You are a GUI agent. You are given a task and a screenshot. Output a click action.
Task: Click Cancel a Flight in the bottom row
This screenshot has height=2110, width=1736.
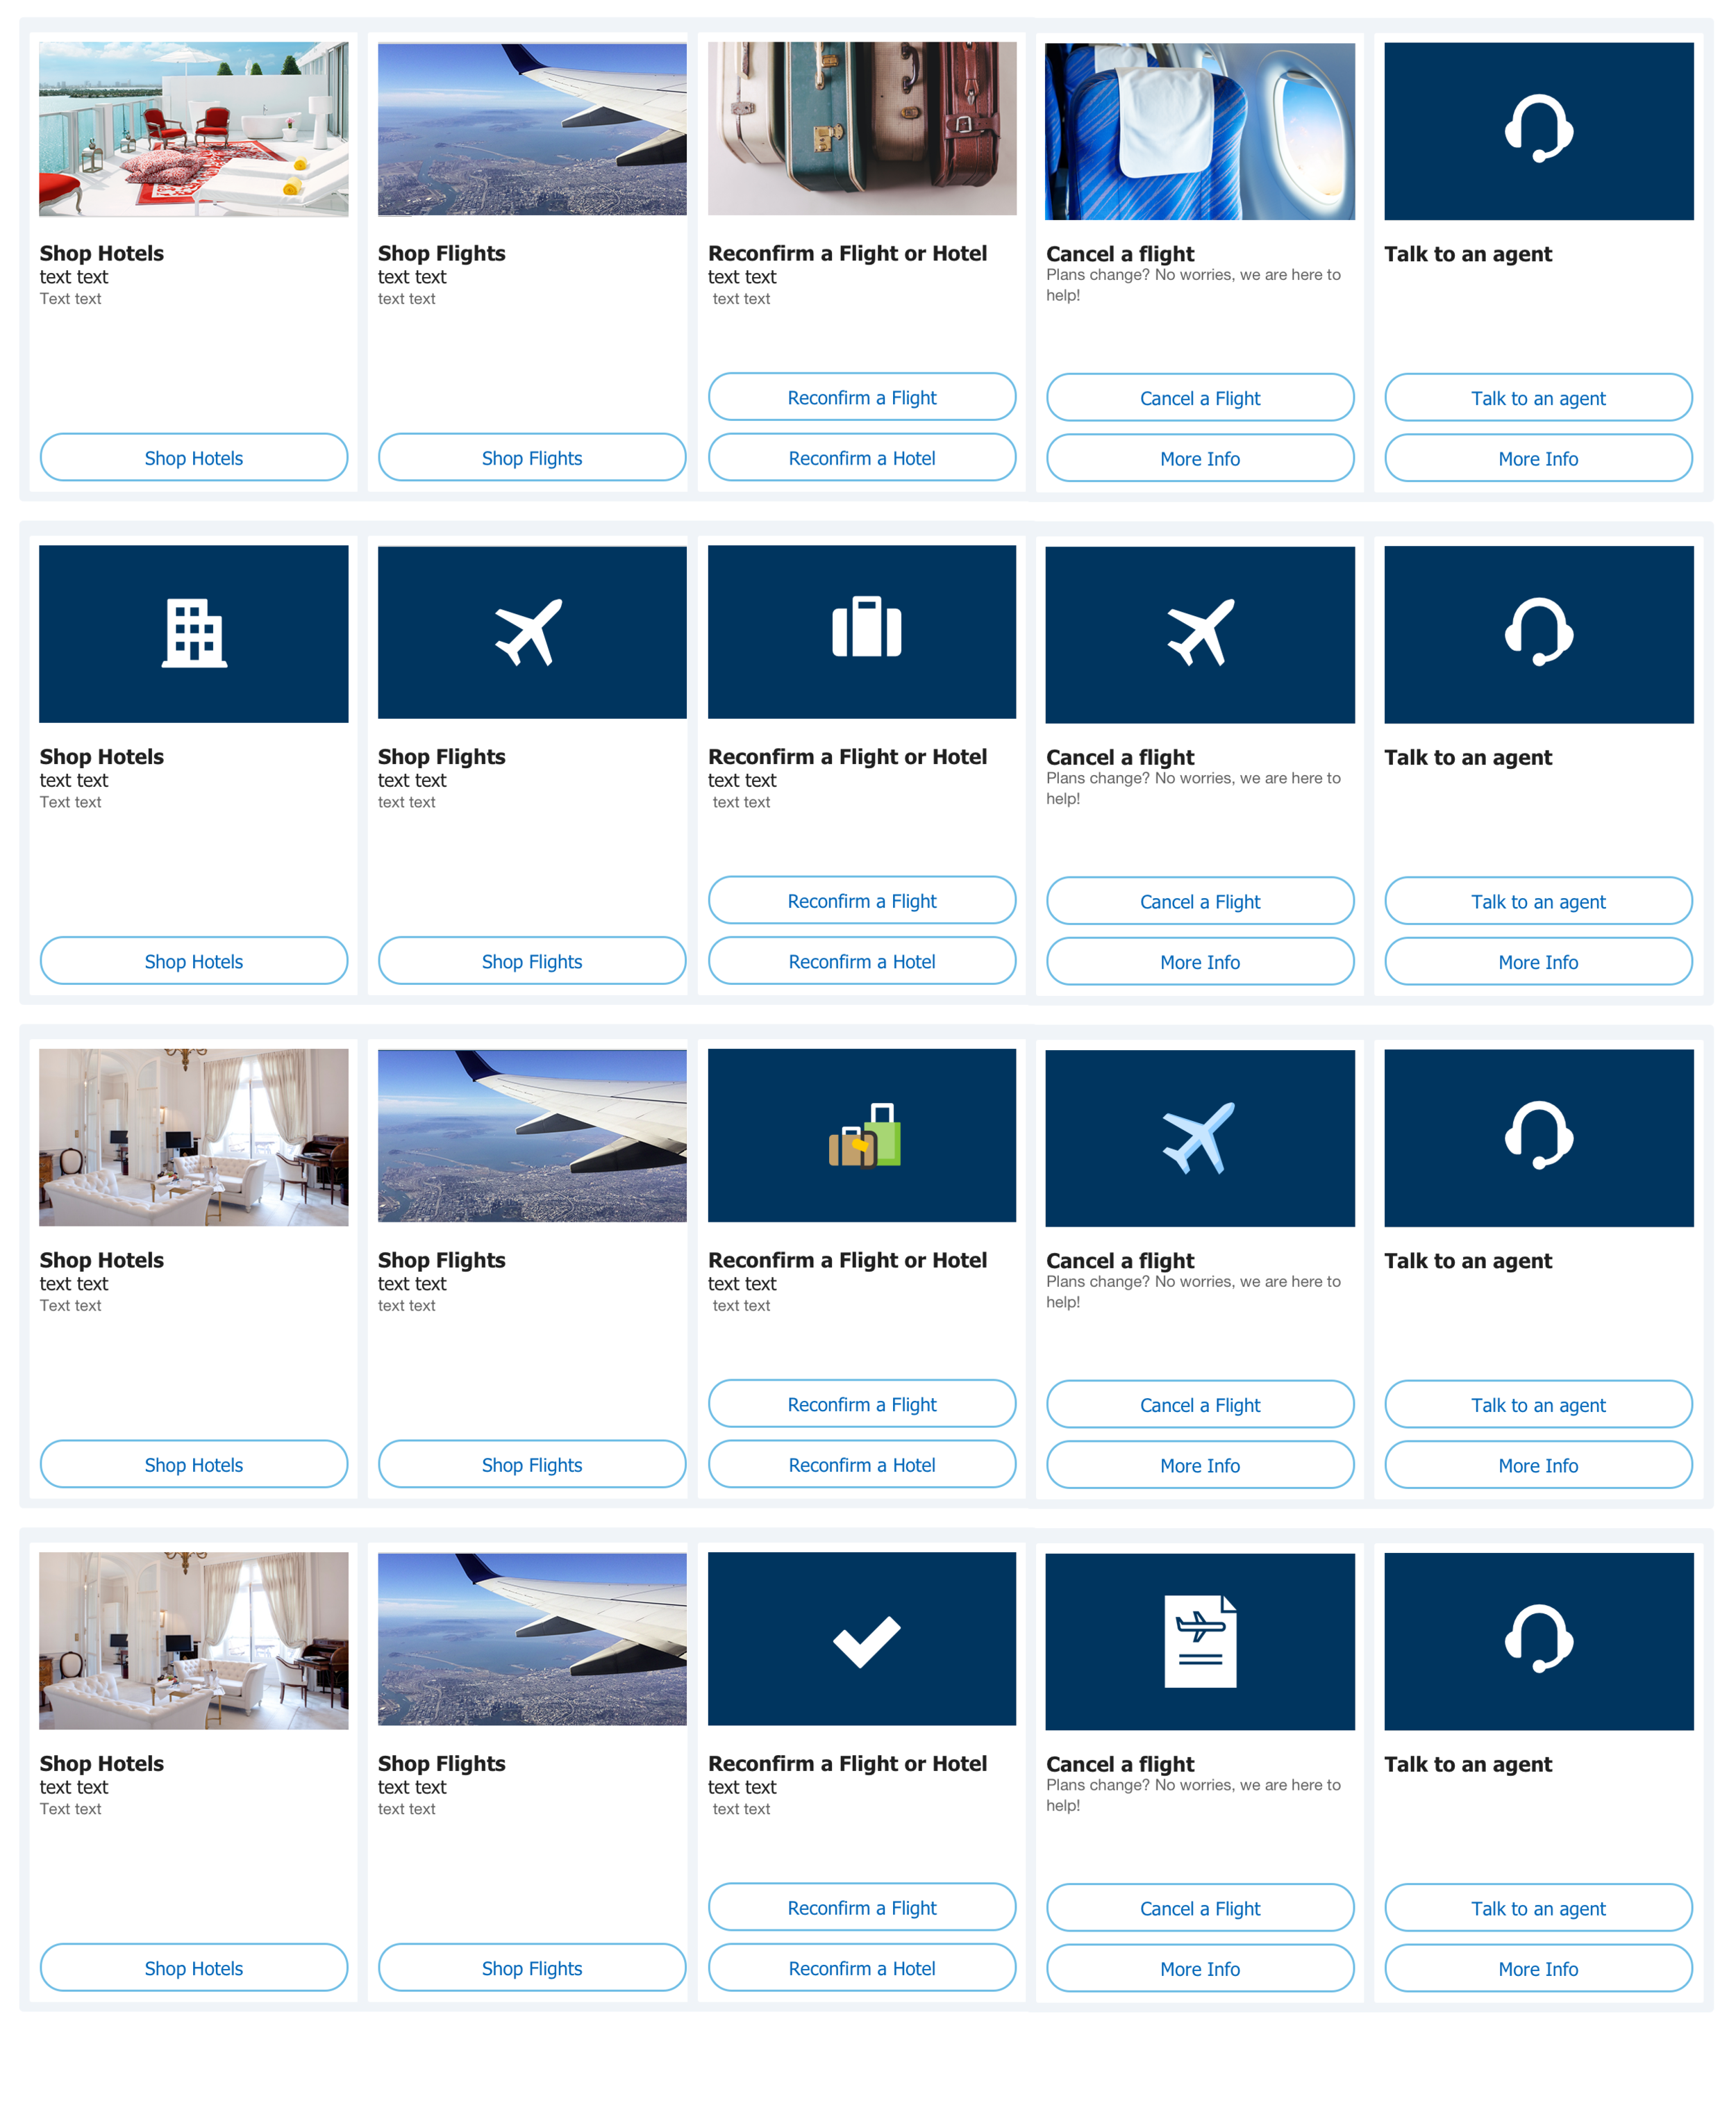point(1199,1908)
